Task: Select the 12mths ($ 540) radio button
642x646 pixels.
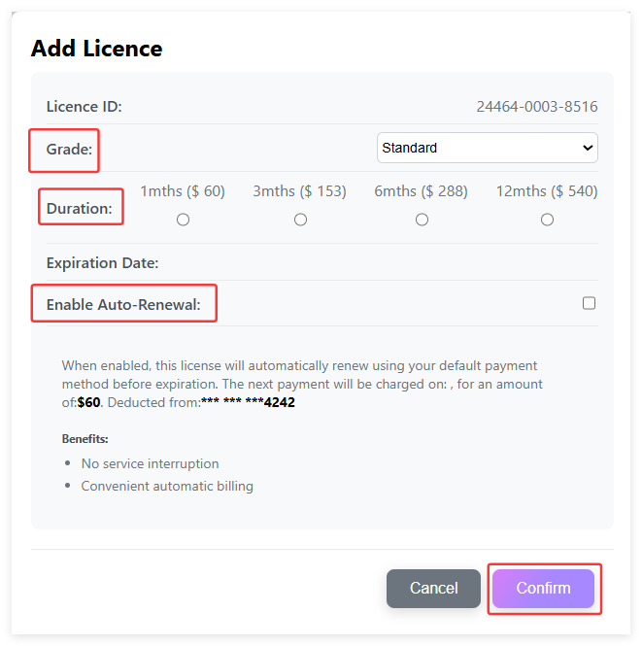Action: pyautogui.click(x=547, y=220)
